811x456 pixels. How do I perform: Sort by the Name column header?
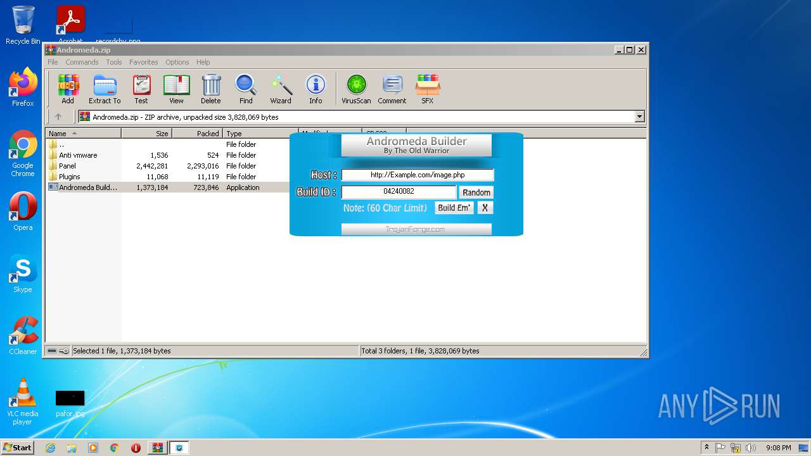(x=83, y=134)
